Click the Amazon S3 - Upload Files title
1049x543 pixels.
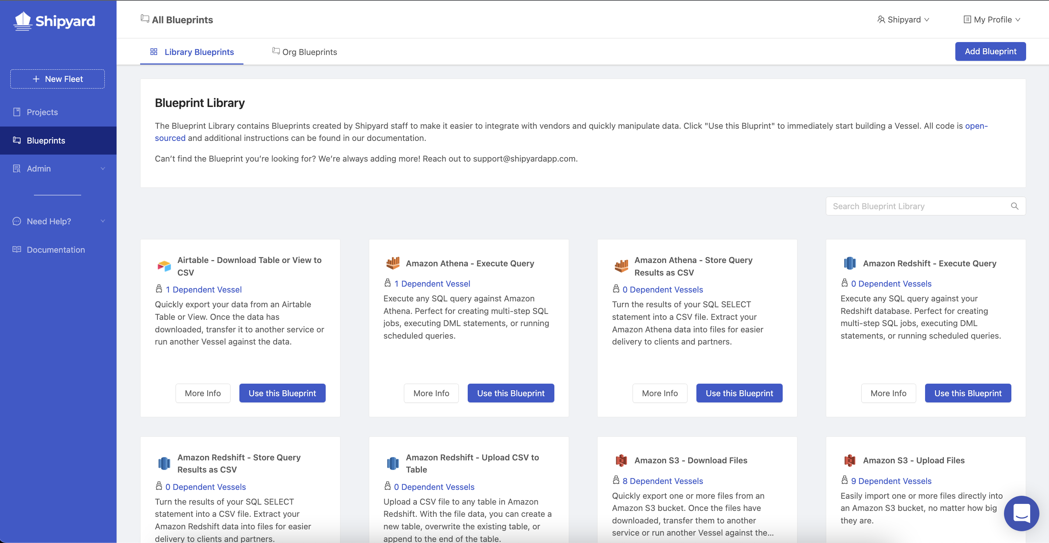click(x=914, y=460)
